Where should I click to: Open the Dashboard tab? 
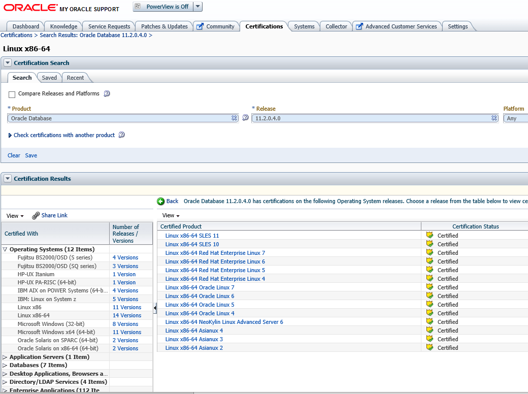[25, 26]
